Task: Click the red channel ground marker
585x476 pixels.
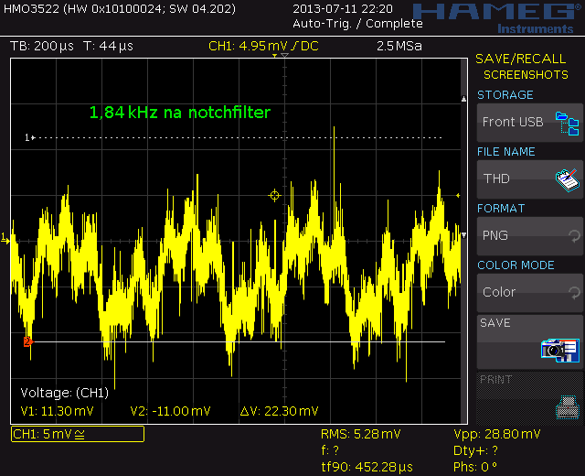Action: tap(27, 341)
